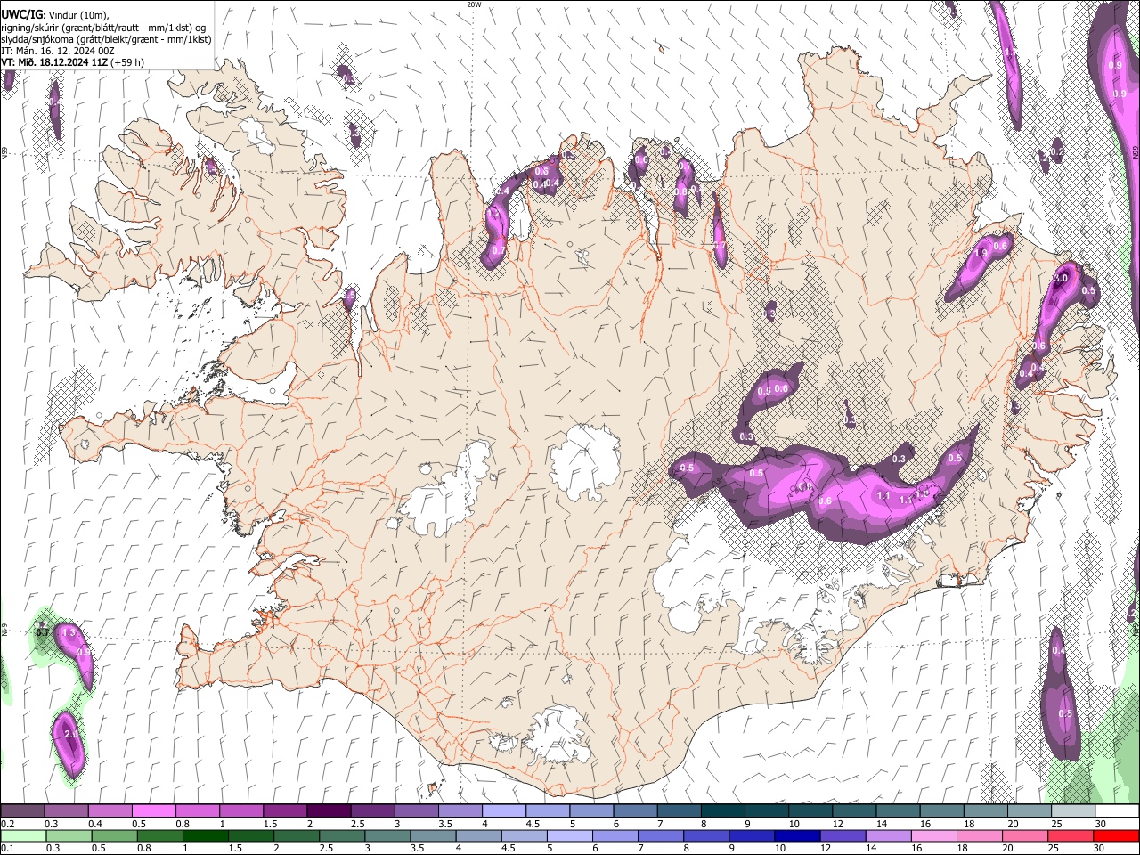Click the 0.7 value on green patch offshore southwest
This screenshot has height=855, width=1140.
[x=42, y=632]
